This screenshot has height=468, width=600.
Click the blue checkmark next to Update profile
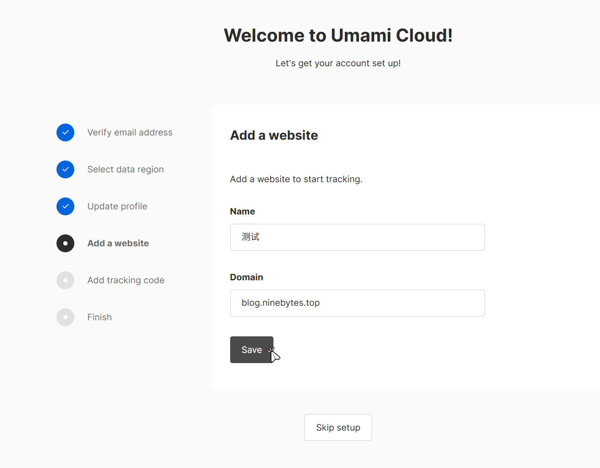tap(65, 206)
